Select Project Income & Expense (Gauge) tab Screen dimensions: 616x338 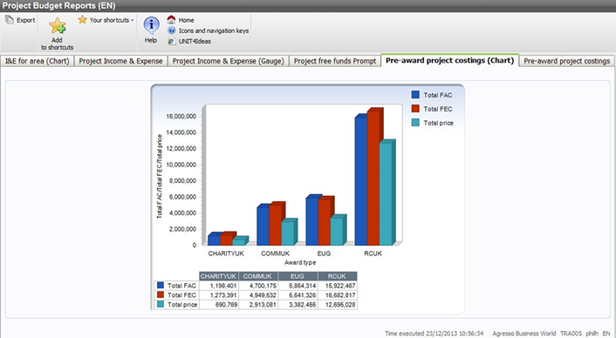[x=229, y=61]
